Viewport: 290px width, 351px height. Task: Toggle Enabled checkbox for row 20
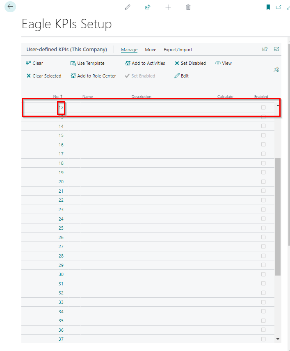pyautogui.click(x=263, y=182)
